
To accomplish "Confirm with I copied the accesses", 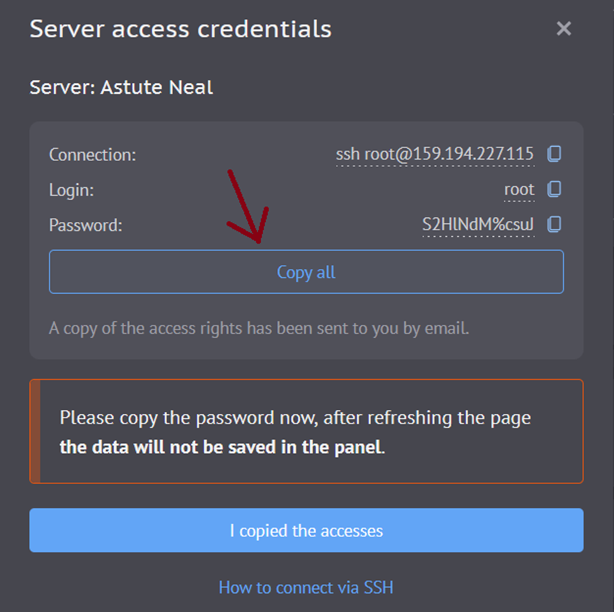I will click(306, 530).
